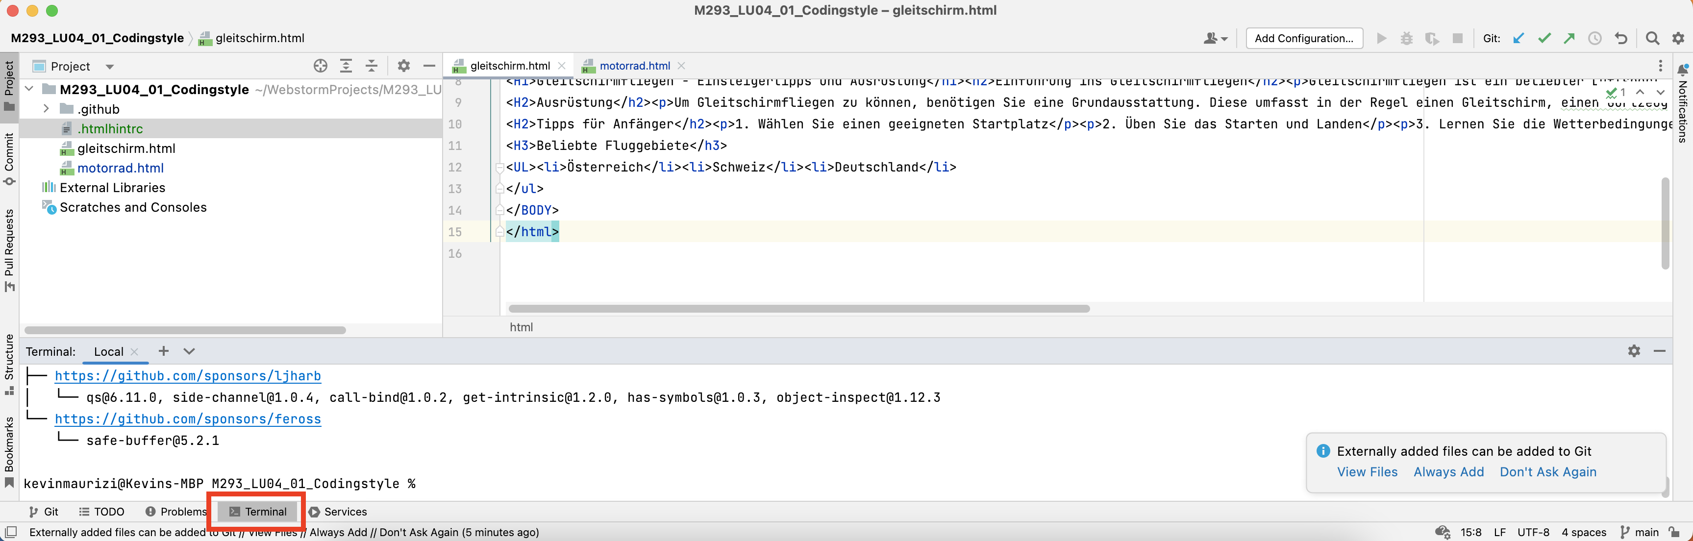The height and width of the screenshot is (541, 1693).
Task: Click the Run play icon
Action: [x=1381, y=38]
